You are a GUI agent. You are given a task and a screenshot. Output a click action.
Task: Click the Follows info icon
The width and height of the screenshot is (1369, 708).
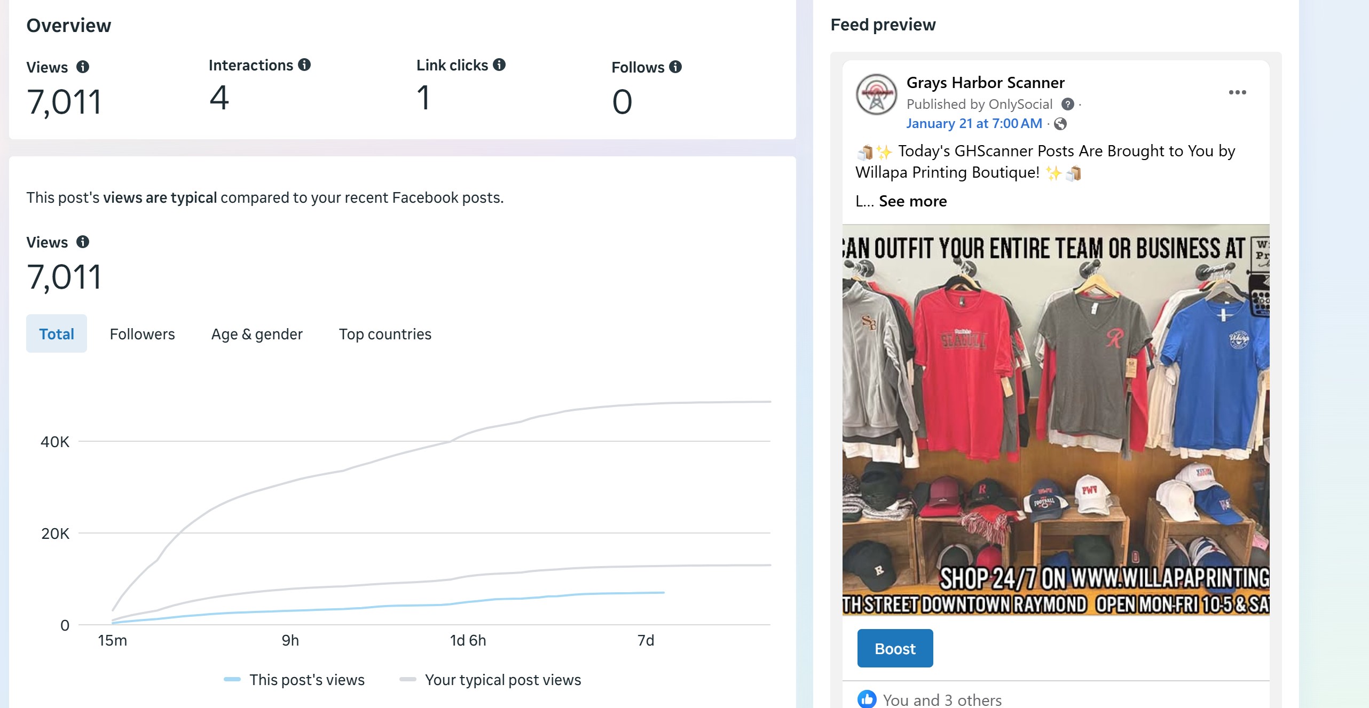pyautogui.click(x=675, y=67)
